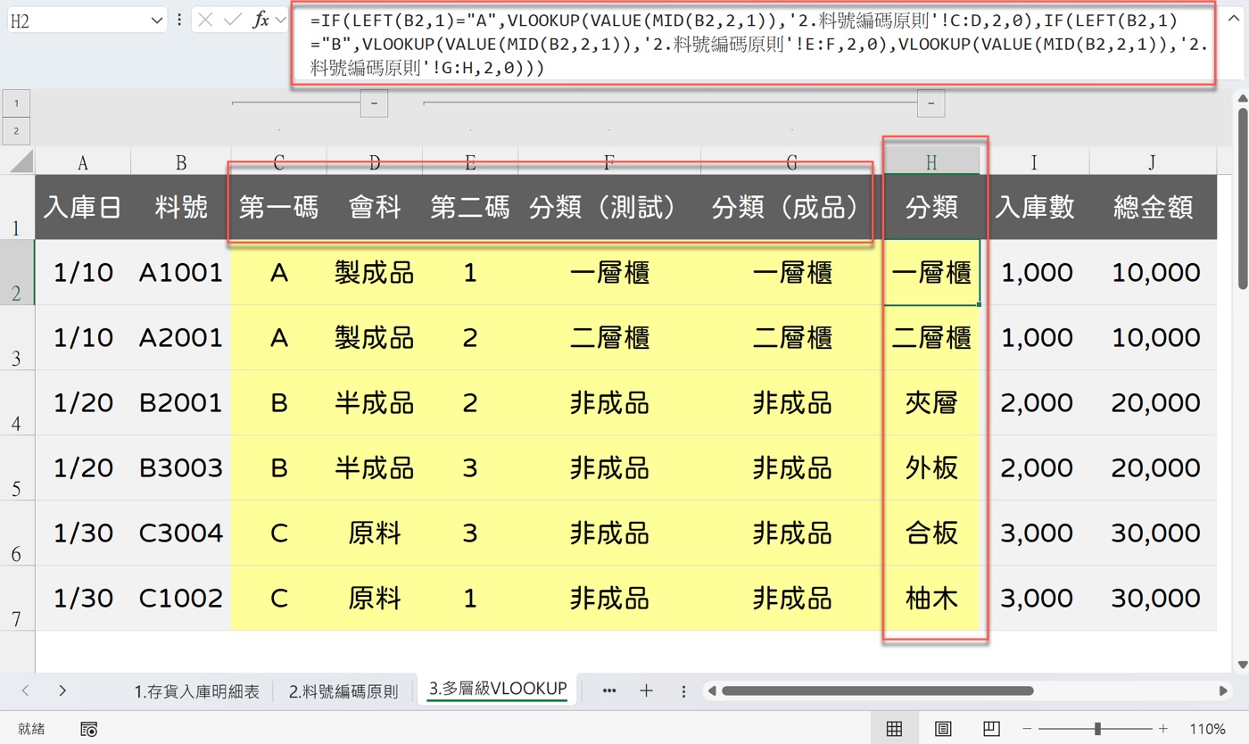Click cell A1001 in column B
This screenshot has width=1249, height=744.
point(181,272)
